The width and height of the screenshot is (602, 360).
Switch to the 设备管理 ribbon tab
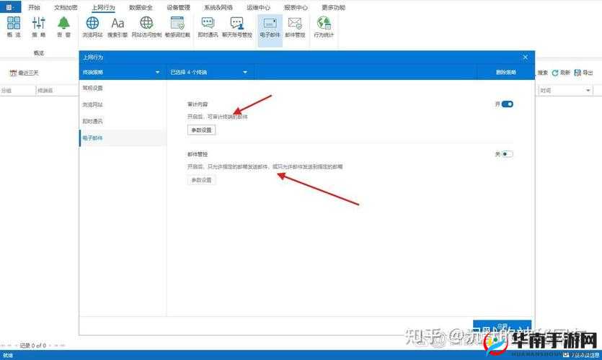point(179,7)
